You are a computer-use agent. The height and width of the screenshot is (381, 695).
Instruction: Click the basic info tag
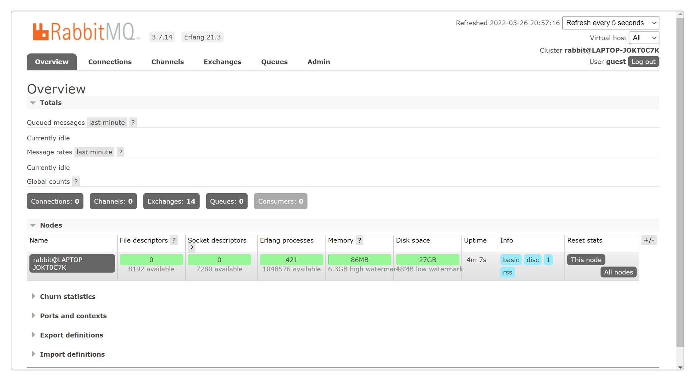(x=511, y=260)
